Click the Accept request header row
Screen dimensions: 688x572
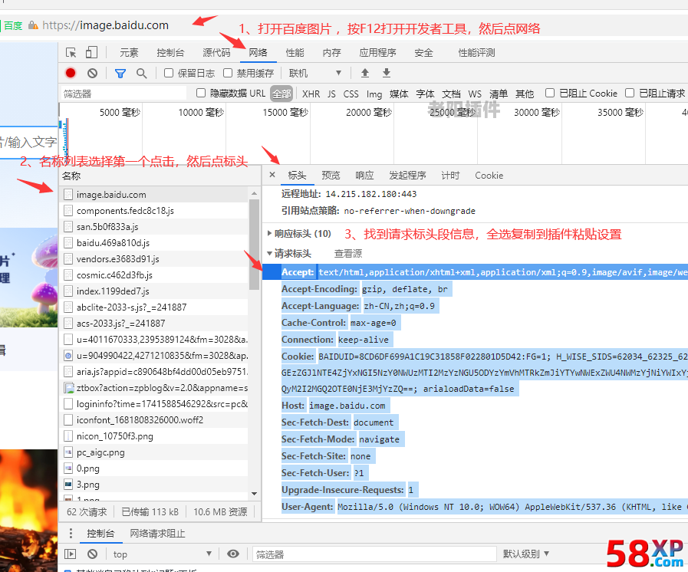[x=476, y=272]
